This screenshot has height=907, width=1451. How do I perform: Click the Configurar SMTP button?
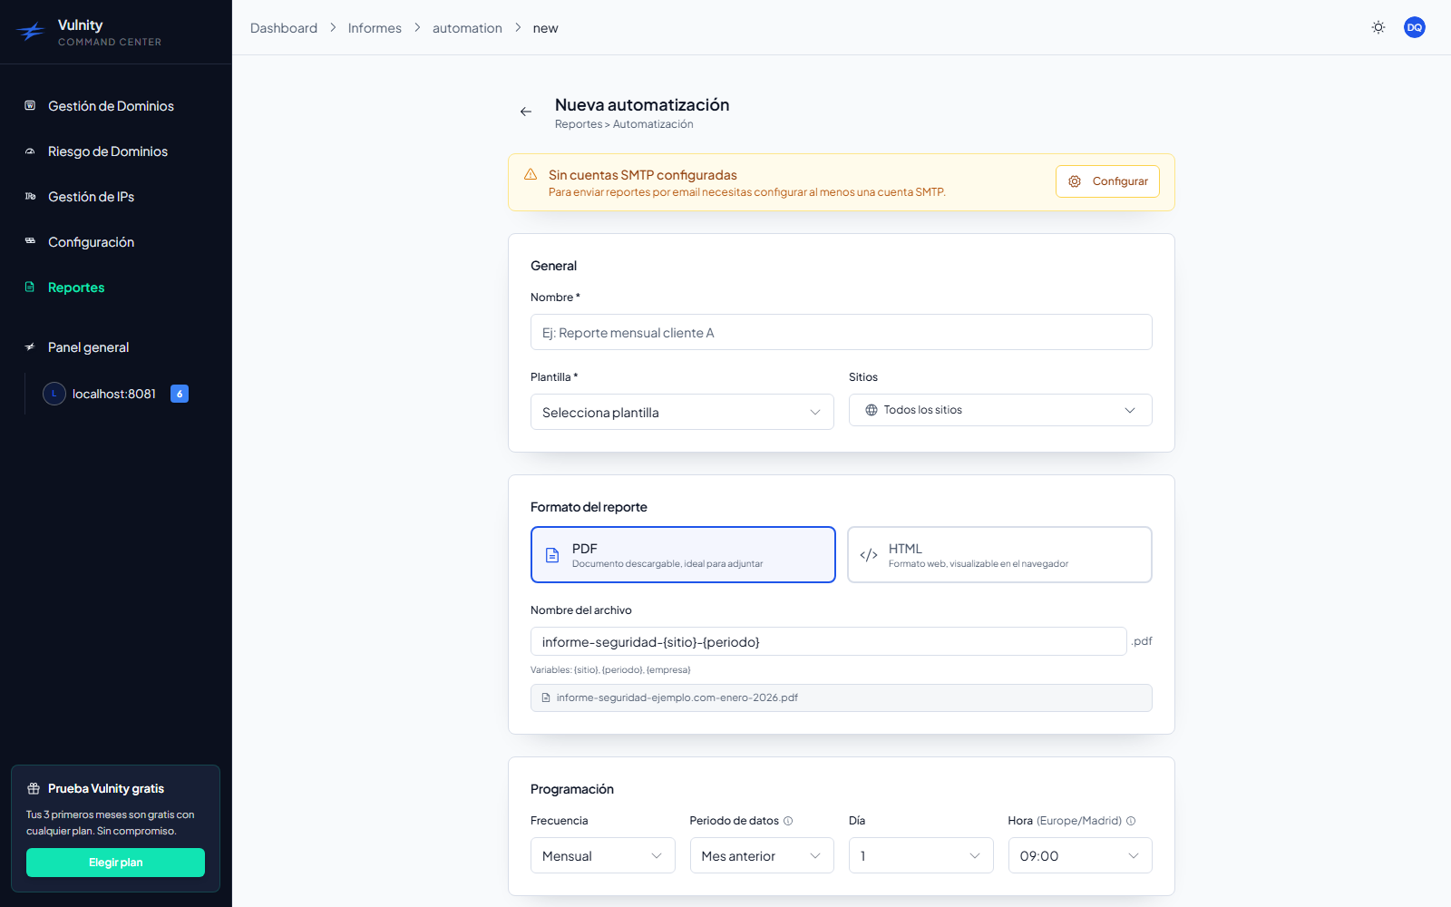pyautogui.click(x=1107, y=181)
